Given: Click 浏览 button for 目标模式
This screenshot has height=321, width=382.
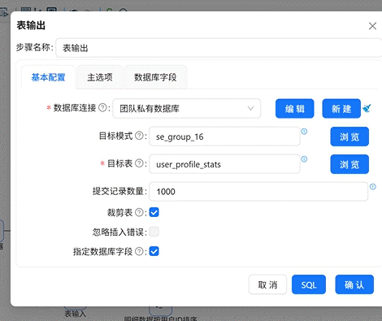Looking at the screenshot, I should click(349, 137).
